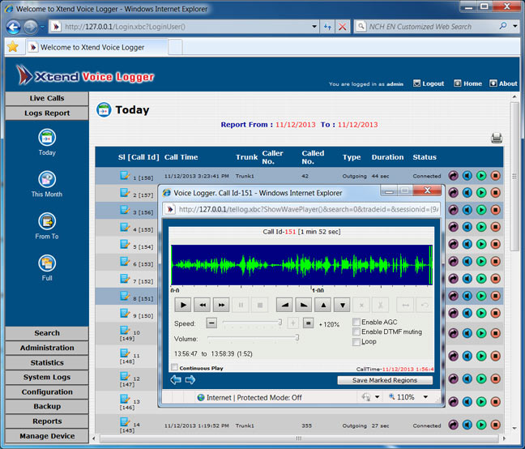Open the Backup section
This screenshot has width=525, height=449.
point(47,407)
